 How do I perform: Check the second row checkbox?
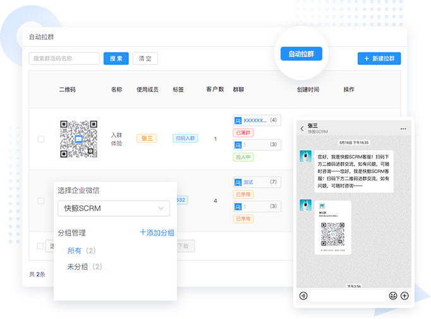point(41,201)
